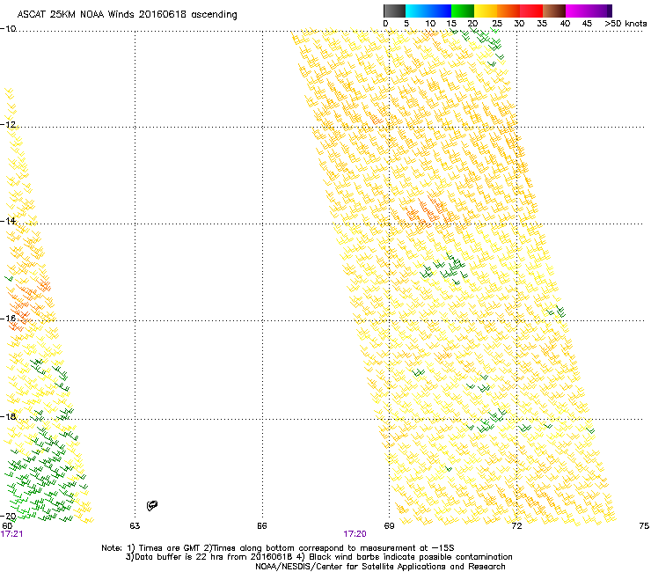This screenshot has height=572, width=651.
Task: Click the '0' legend scale label
Action: click(385, 23)
